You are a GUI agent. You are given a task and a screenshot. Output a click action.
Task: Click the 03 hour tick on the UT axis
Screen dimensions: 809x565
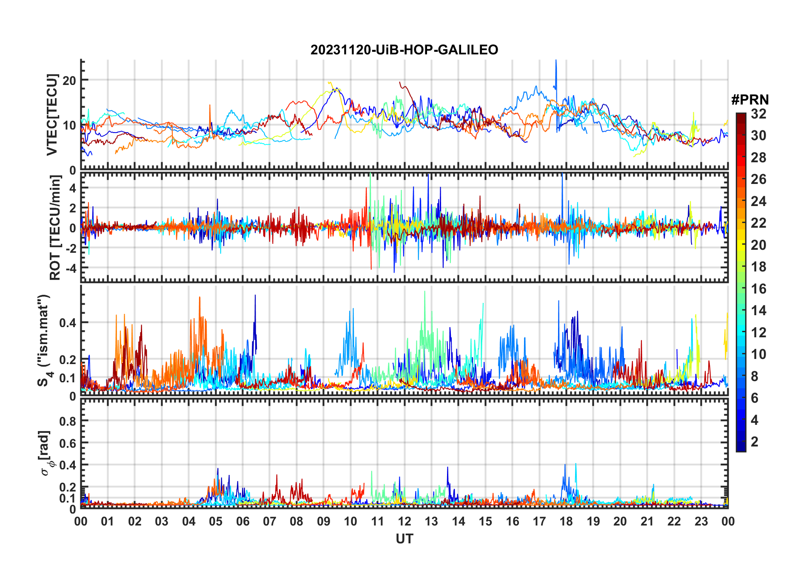pyautogui.click(x=162, y=522)
